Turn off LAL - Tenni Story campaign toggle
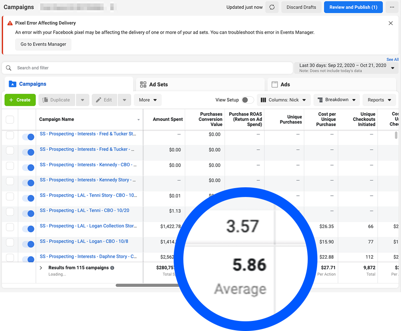 click(28, 198)
